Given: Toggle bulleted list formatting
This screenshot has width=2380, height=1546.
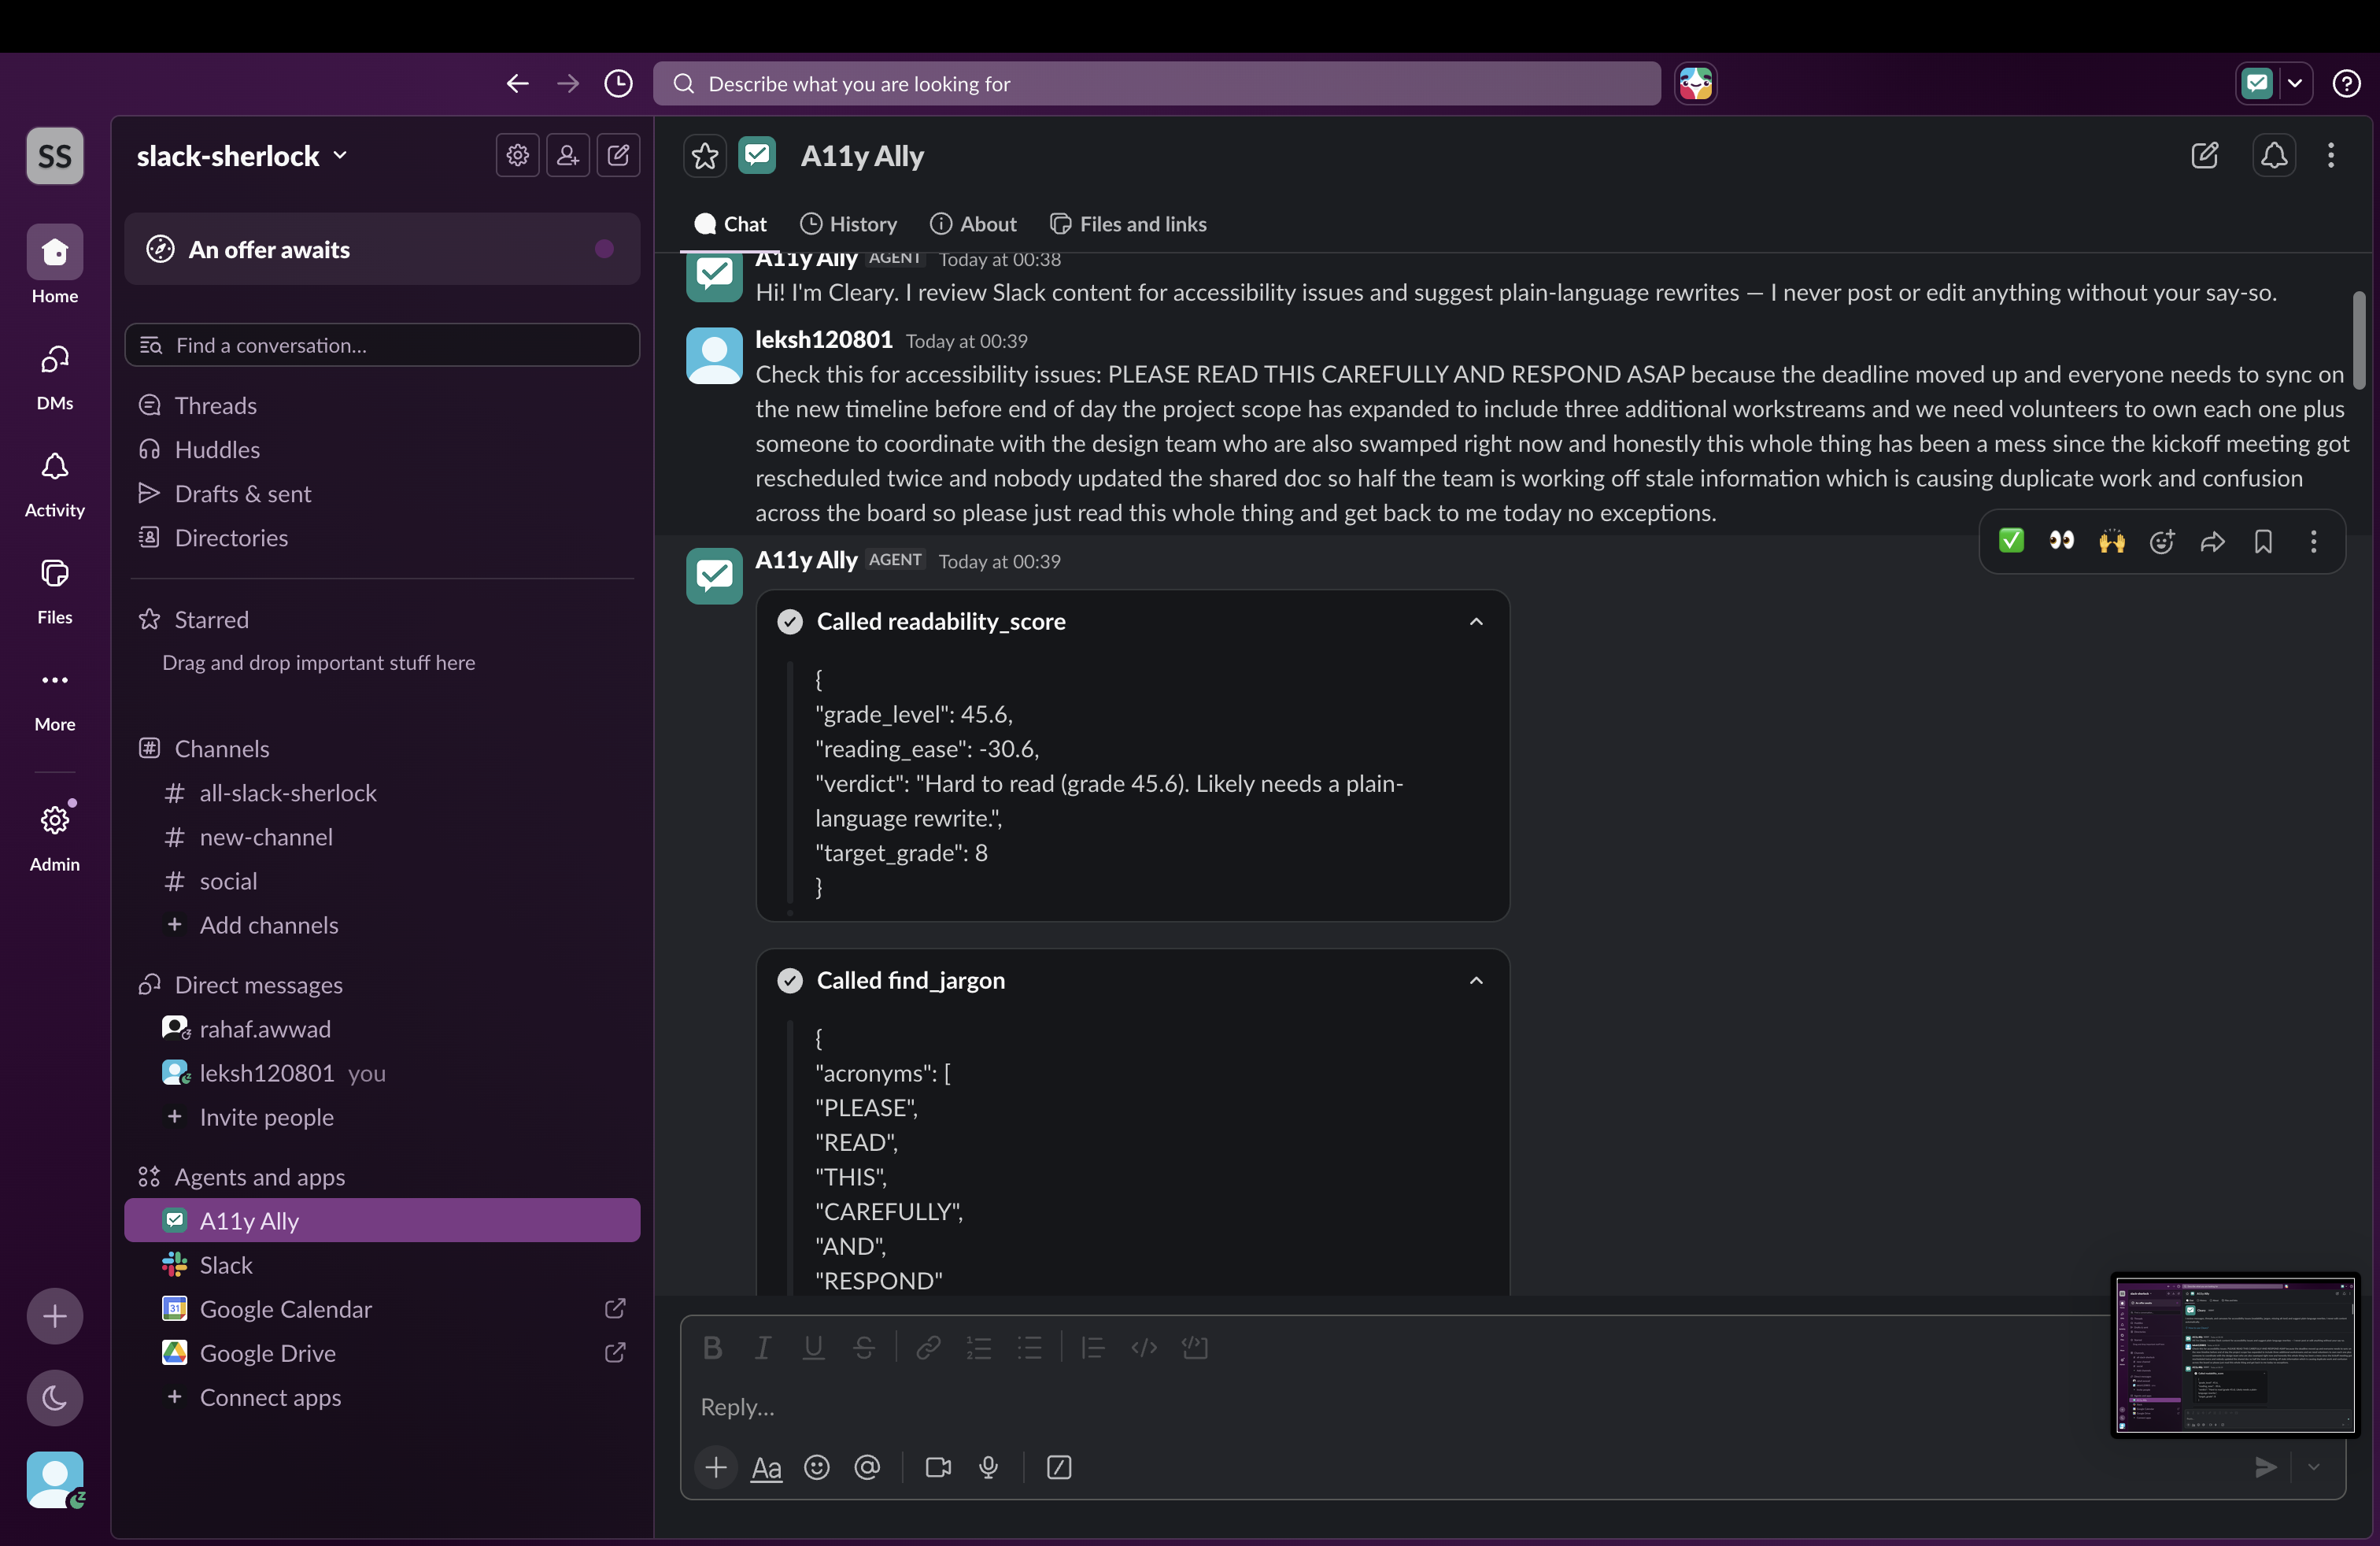Looking at the screenshot, I should click(1030, 1348).
